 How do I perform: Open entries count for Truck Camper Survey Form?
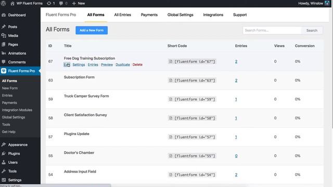236,99
